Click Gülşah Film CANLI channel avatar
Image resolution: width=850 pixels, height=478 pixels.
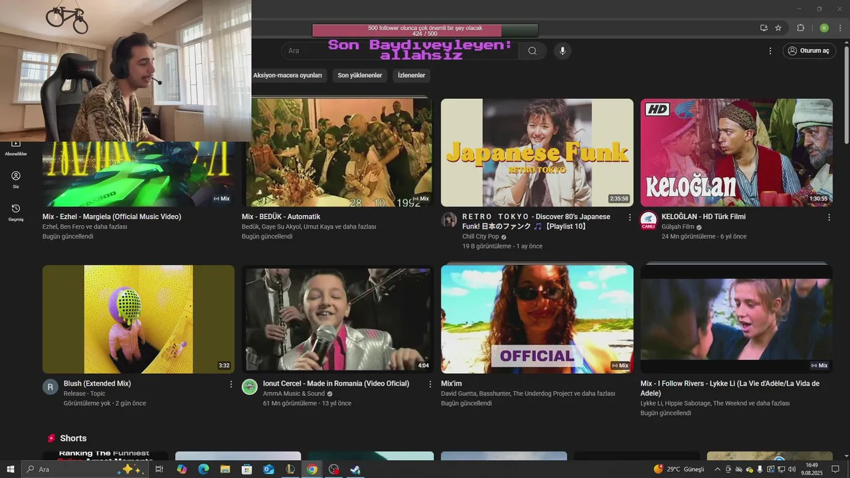pos(648,220)
